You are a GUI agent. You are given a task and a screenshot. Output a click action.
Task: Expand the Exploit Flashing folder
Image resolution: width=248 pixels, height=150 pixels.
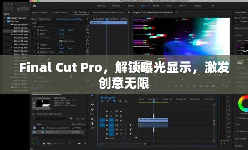click(x=5, y=18)
